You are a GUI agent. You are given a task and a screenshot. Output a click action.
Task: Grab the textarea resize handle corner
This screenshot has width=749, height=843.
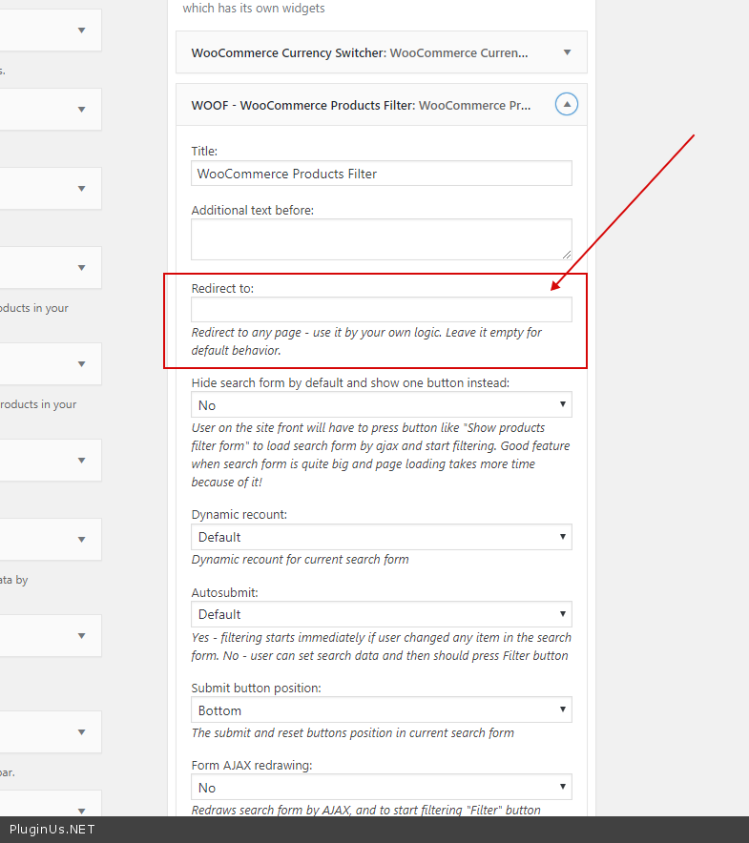click(567, 255)
